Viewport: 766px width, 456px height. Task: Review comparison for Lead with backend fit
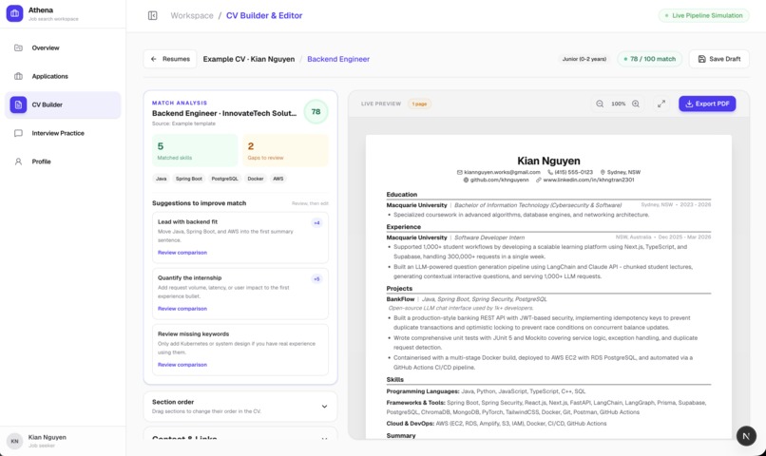click(x=182, y=253)
